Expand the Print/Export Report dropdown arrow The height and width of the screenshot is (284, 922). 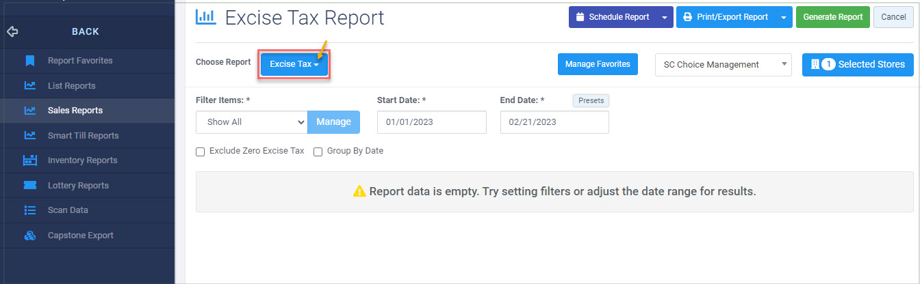click(x=784, y=17)
